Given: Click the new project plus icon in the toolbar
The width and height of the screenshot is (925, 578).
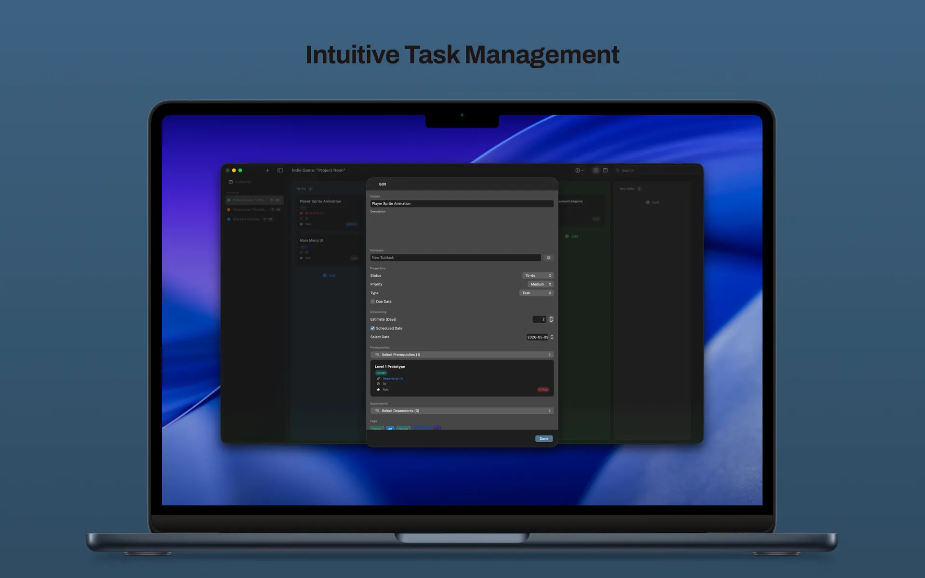Looking at the screenshot, I should coord(267,171).
